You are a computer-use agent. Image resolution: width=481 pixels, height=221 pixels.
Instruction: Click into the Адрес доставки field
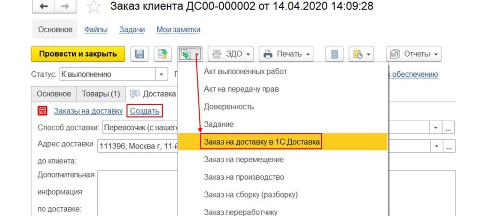tap(136, 146)
